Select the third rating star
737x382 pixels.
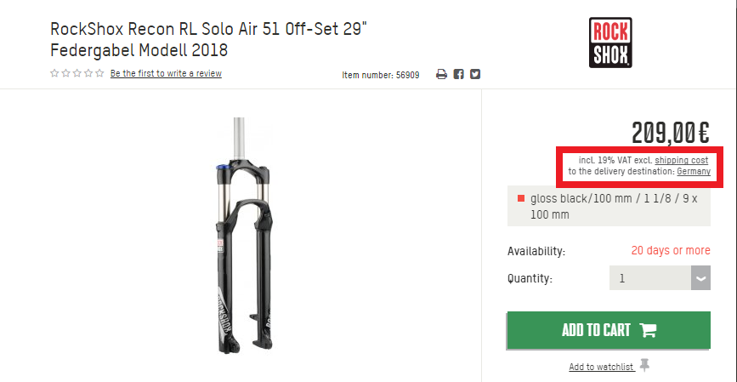coord(77,73)
